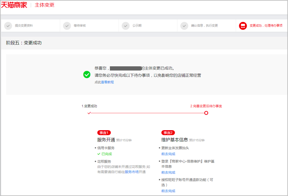288x196 pixels.
Task: Select the 提交变更资料 step tab
Action: pyautogui.click(x=24, y=26)
